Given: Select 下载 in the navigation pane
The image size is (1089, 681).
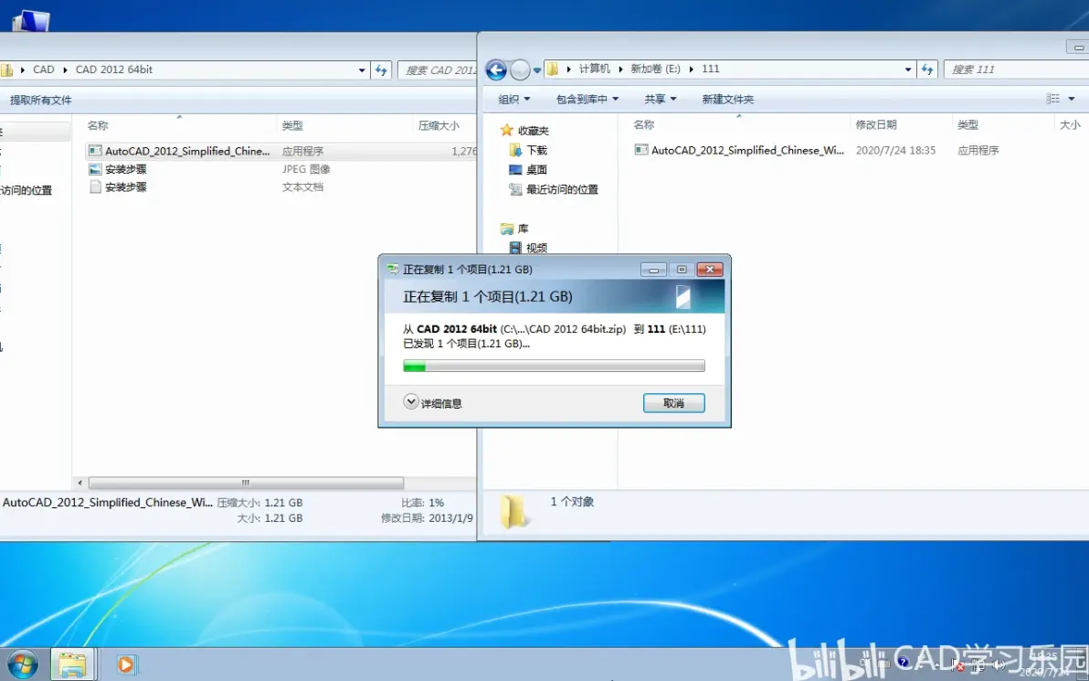Looking at the screenshot, I should [537, 150].
